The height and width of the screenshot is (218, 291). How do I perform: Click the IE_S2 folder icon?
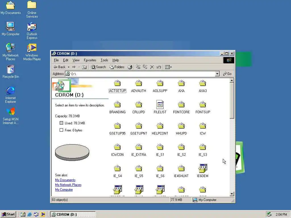click(181, 147)
